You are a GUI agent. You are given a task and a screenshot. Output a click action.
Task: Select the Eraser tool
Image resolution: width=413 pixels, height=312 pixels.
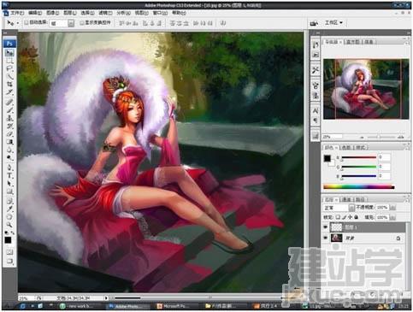[9, 134]
